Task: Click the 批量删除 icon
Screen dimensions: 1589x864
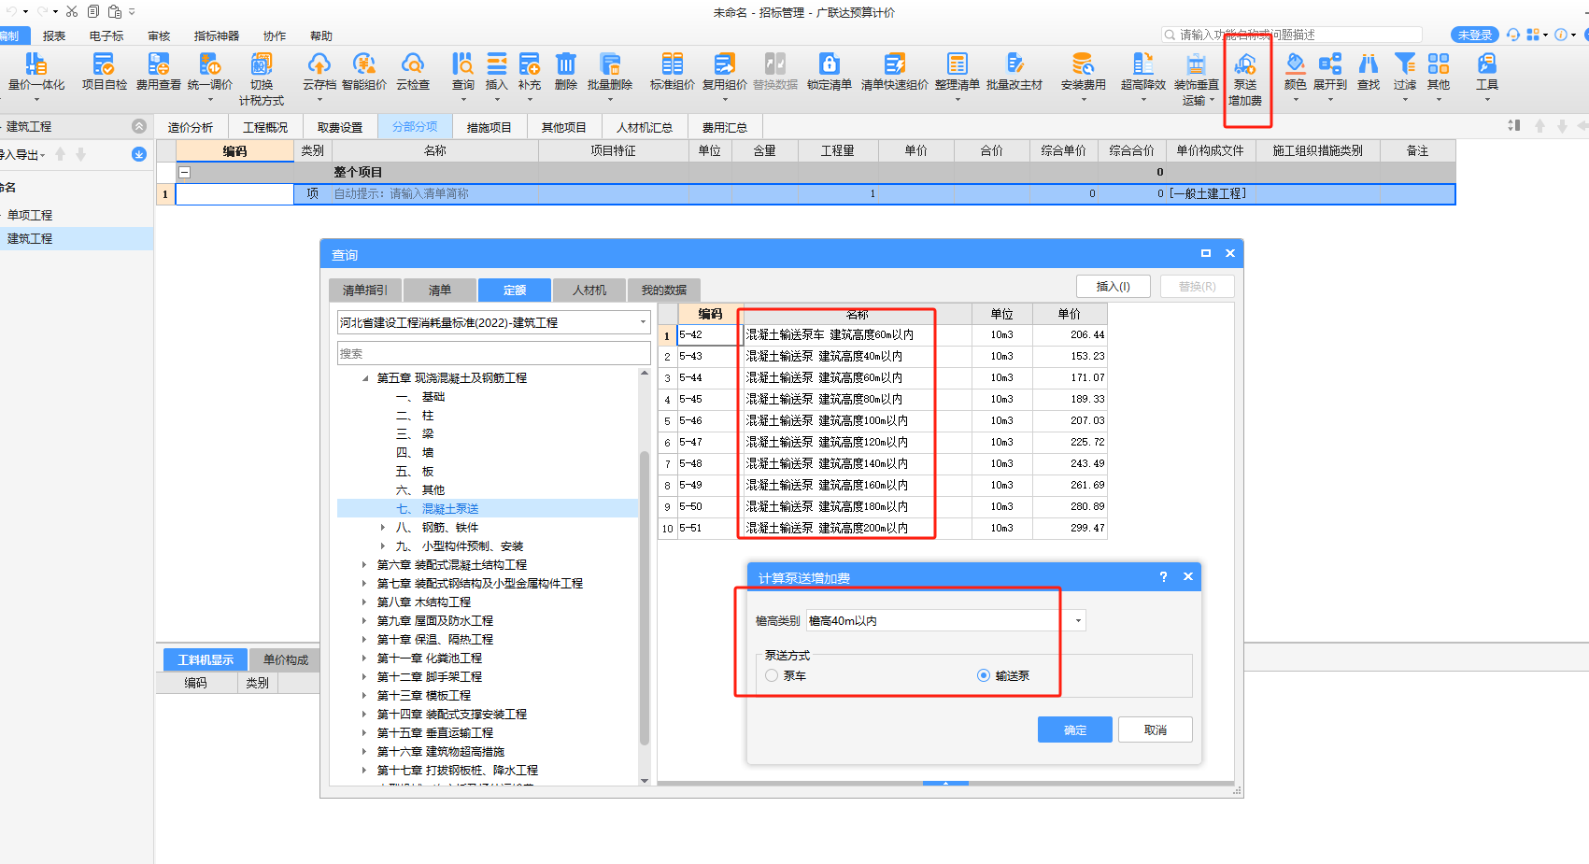Action: (610, 73)
